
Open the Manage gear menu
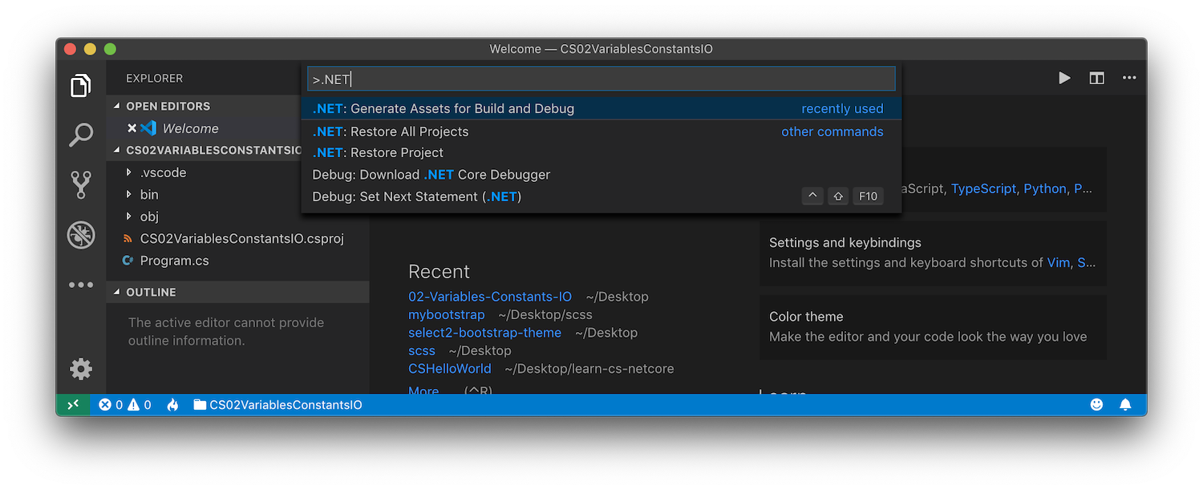pos(80,369)
